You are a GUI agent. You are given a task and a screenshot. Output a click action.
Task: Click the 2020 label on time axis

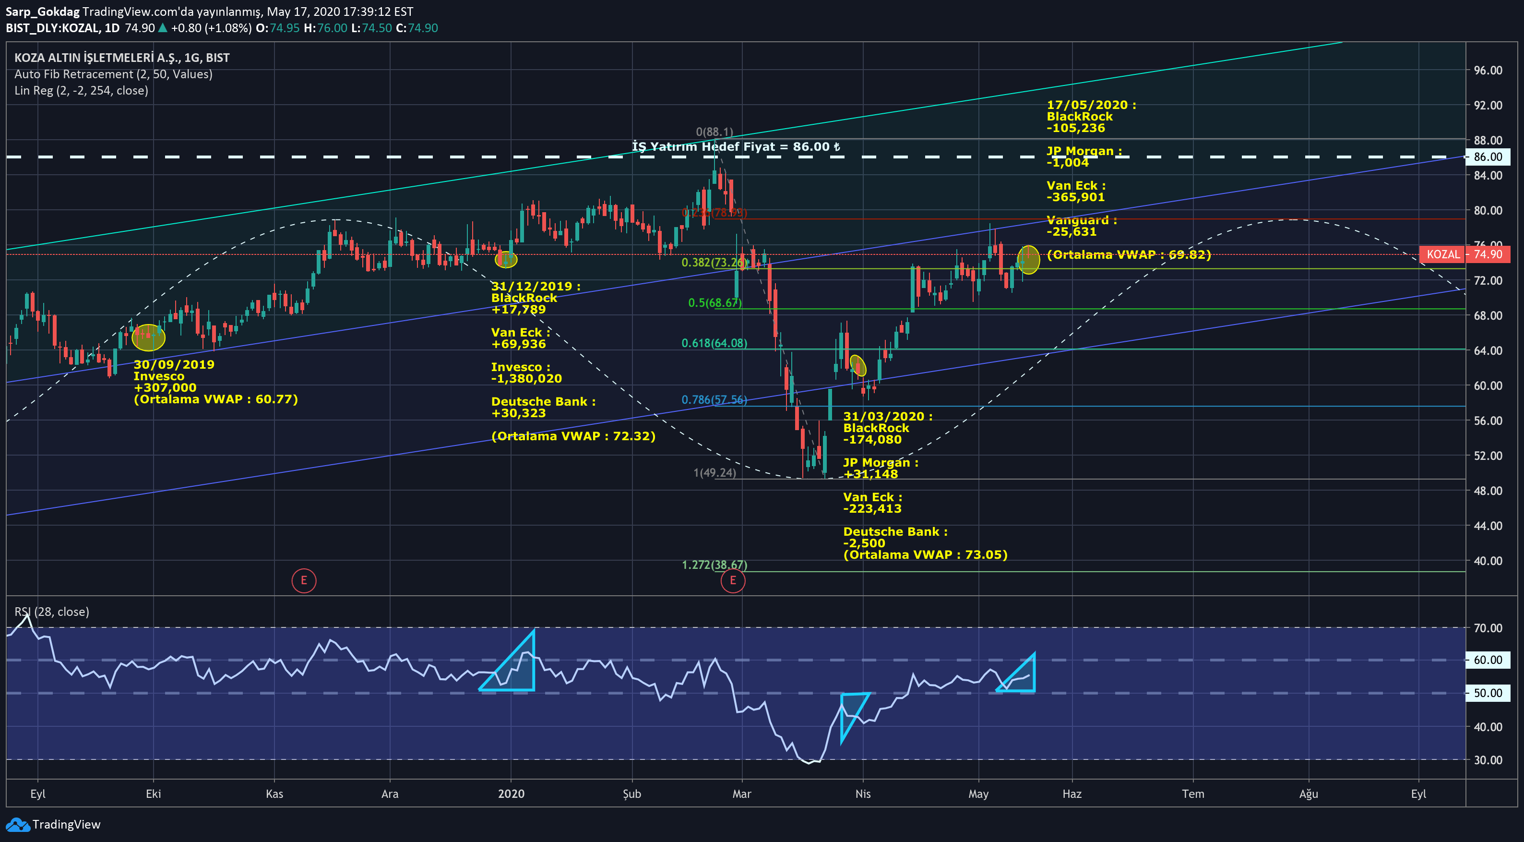(511, 794)
